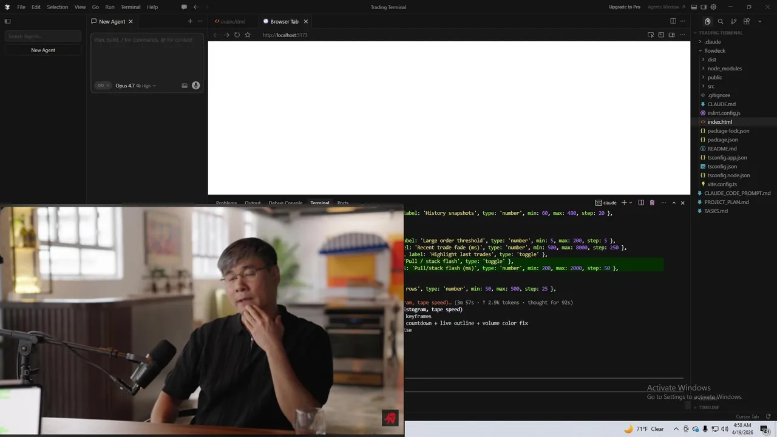Launch new terminal with plus icon

tap(624, 203)
